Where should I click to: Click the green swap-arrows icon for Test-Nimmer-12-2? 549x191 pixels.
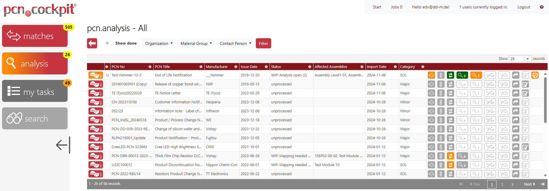tap(450, 75)
